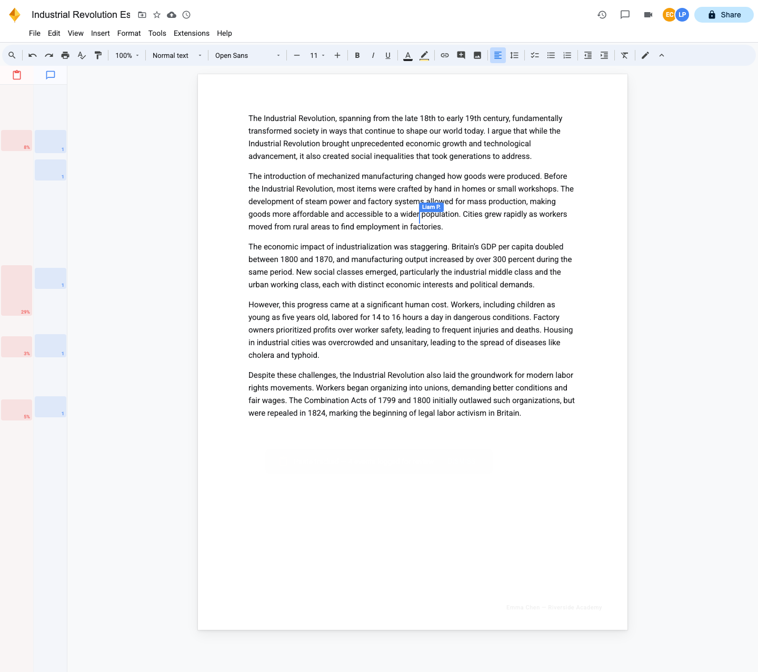The image size is (758, 672).
Task: Open the paragraph styles dropdown
Action: 176,55
